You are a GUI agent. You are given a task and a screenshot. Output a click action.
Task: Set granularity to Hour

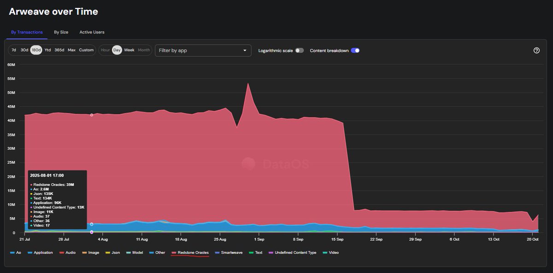106,50
